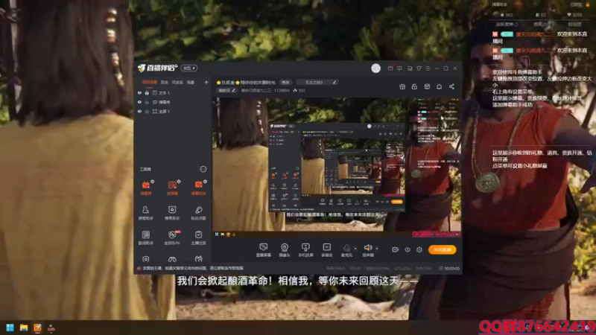The image size is (596, 335).
Task: Select 文本 1 source row
Action: 173,92
